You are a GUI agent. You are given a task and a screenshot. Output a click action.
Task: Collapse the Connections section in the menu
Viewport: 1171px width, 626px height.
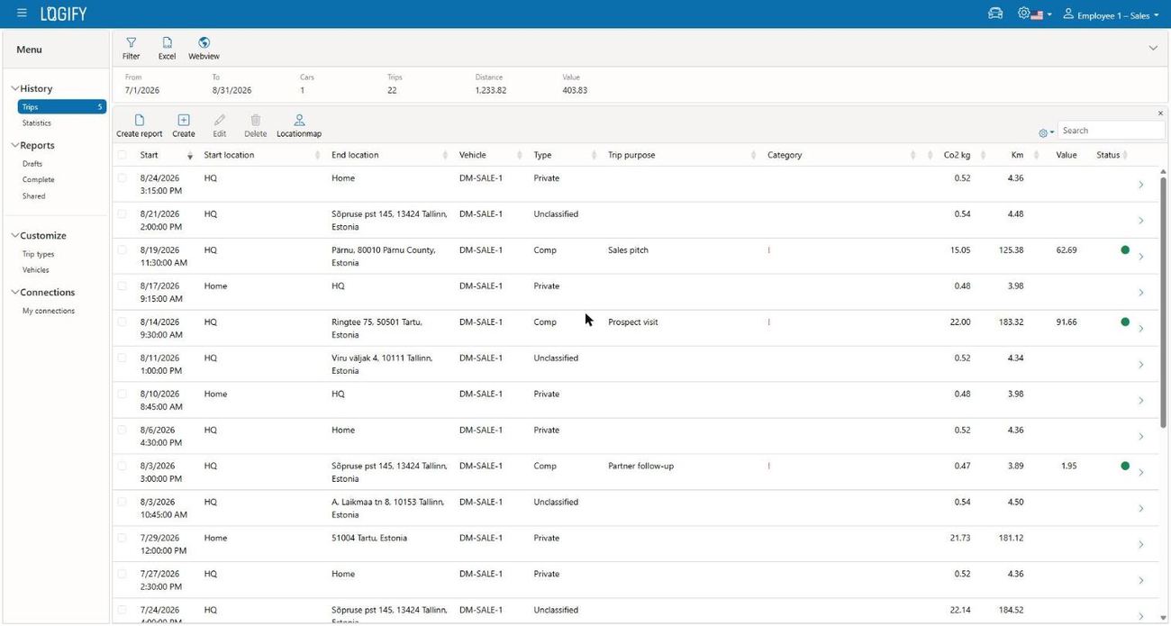(15, 292)
